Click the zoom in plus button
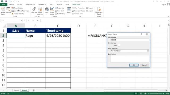This screenshot has height=95, width=170. (163, 93)
